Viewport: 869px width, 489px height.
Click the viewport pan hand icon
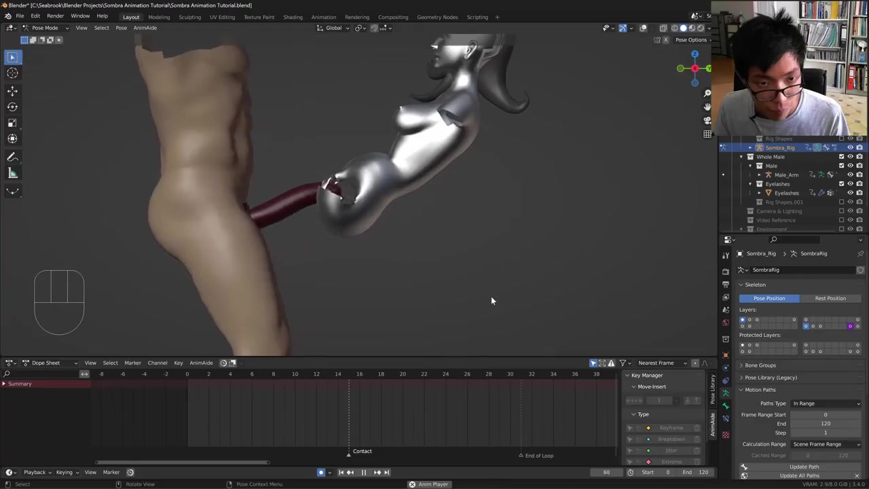pos(707,107)
